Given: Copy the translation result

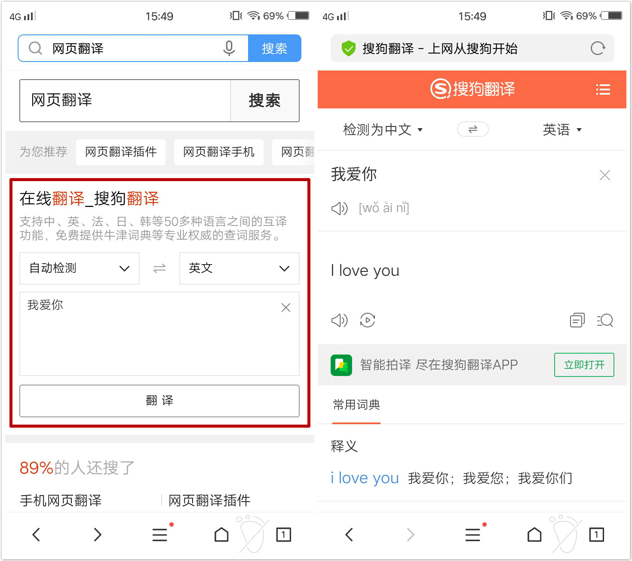Looking at the screenshot, I should tap(577, 320).
